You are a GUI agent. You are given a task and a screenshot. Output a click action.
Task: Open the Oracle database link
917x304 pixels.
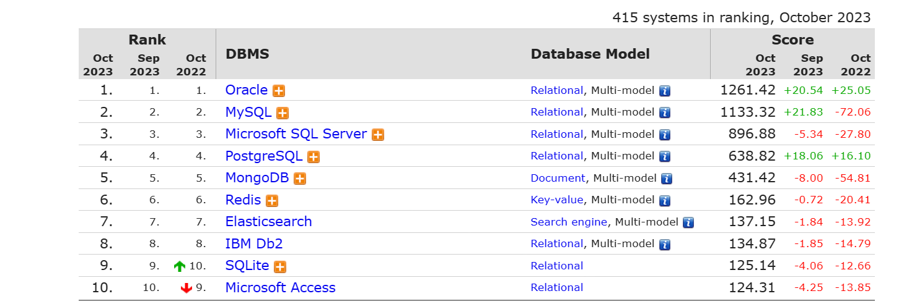point(247,90)
